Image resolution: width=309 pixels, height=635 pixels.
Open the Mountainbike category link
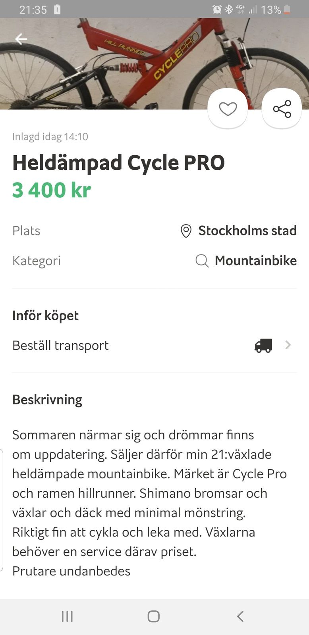pyautogui.click(x=255, y=261)
